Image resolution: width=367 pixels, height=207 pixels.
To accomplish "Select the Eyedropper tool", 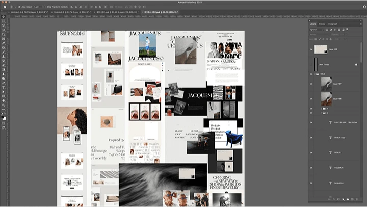I will [x=3, y=43].
